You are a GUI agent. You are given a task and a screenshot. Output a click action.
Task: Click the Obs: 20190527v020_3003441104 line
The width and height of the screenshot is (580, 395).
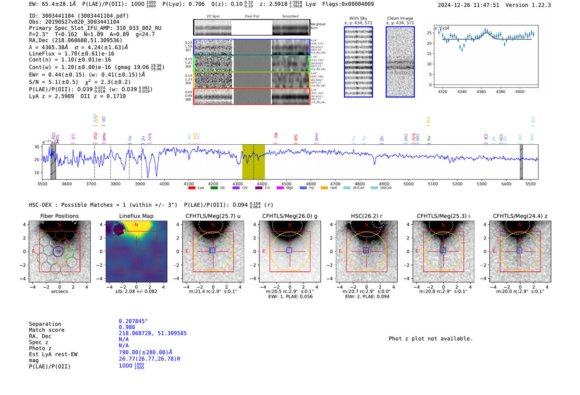click(74, 22)
